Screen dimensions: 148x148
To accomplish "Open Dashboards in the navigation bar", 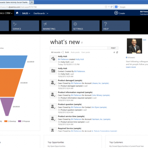I will click(39, 13).
